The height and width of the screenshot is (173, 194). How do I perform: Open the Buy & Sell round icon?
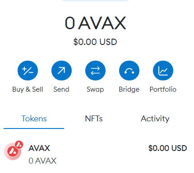click(x=28, y=71)
